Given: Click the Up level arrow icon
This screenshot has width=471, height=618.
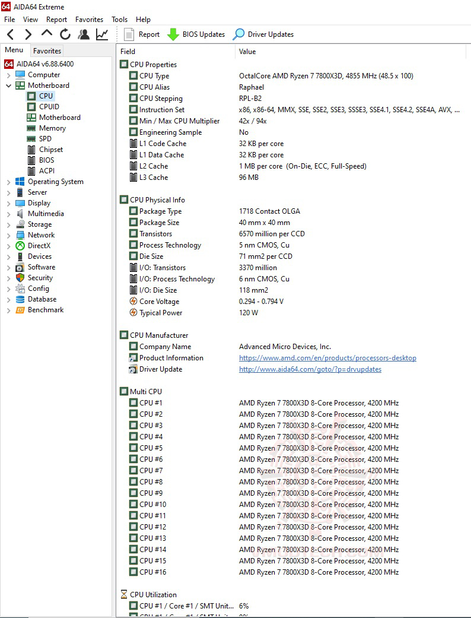Looking at the screenshot, I should 47,33.
